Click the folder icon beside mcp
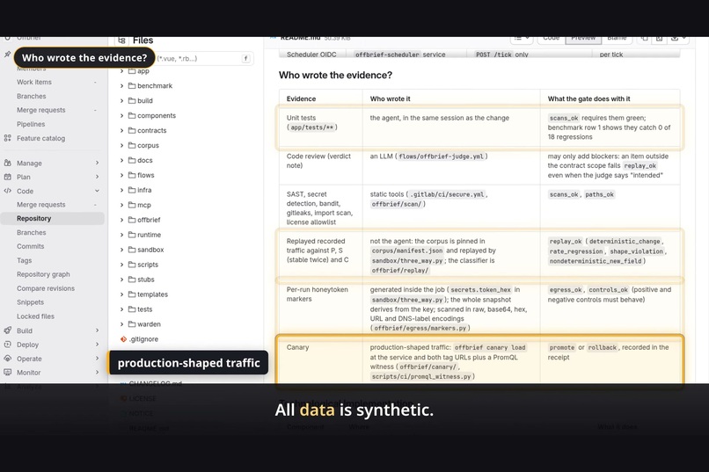 132,205
